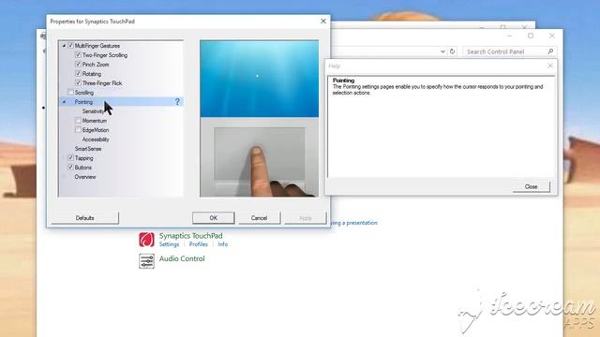Click Close in the Help panel
The image size is (600, 337).
pyautogui.click(x=532, y=186)
